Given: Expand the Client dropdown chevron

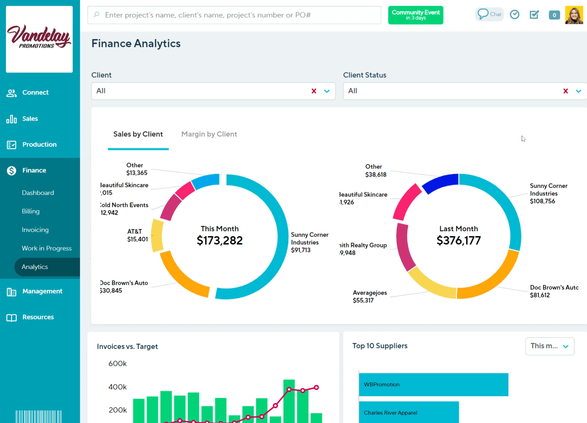Looking at the screenshot, I should [327, 91].
